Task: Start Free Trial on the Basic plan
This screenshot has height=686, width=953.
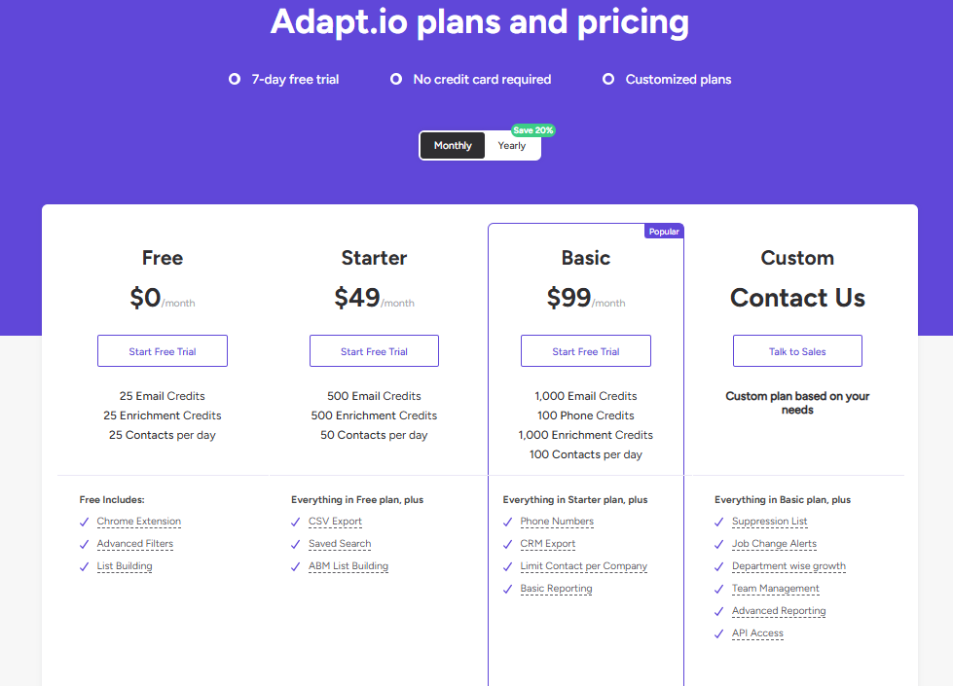Action: click(585, 350)
